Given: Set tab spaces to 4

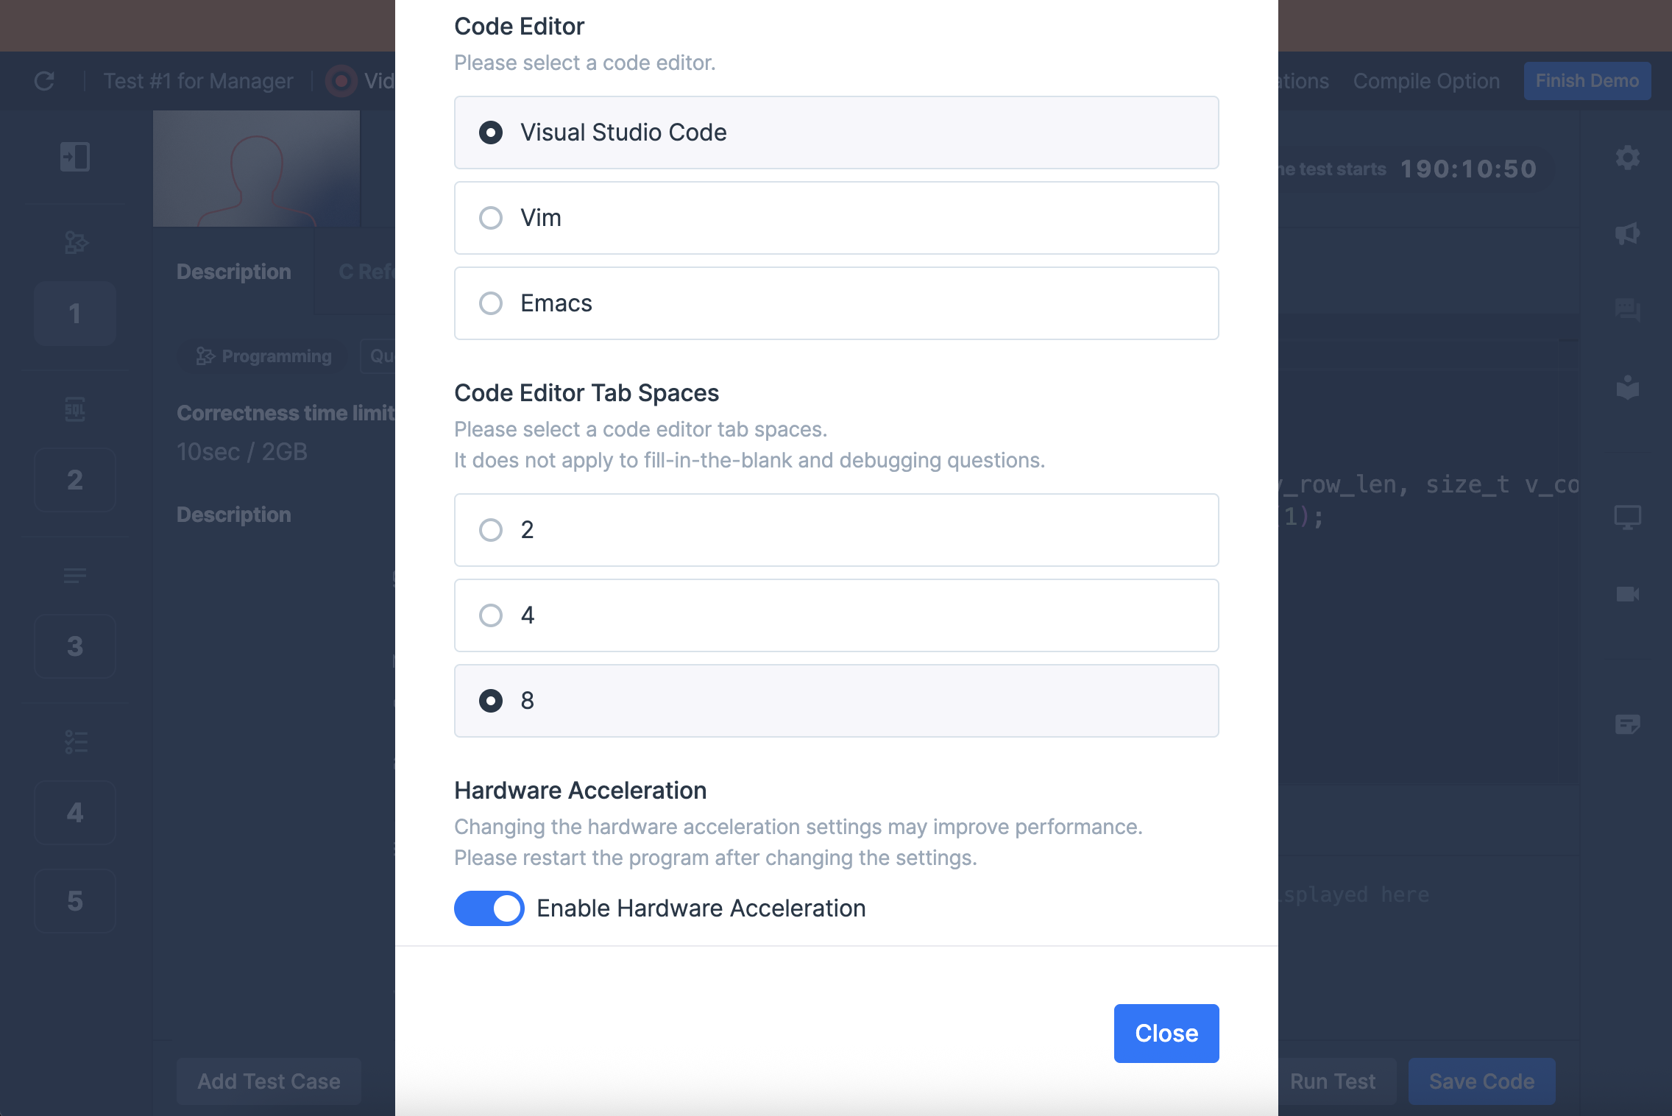Looking at the screenshot, I should (x=836, y=615).
